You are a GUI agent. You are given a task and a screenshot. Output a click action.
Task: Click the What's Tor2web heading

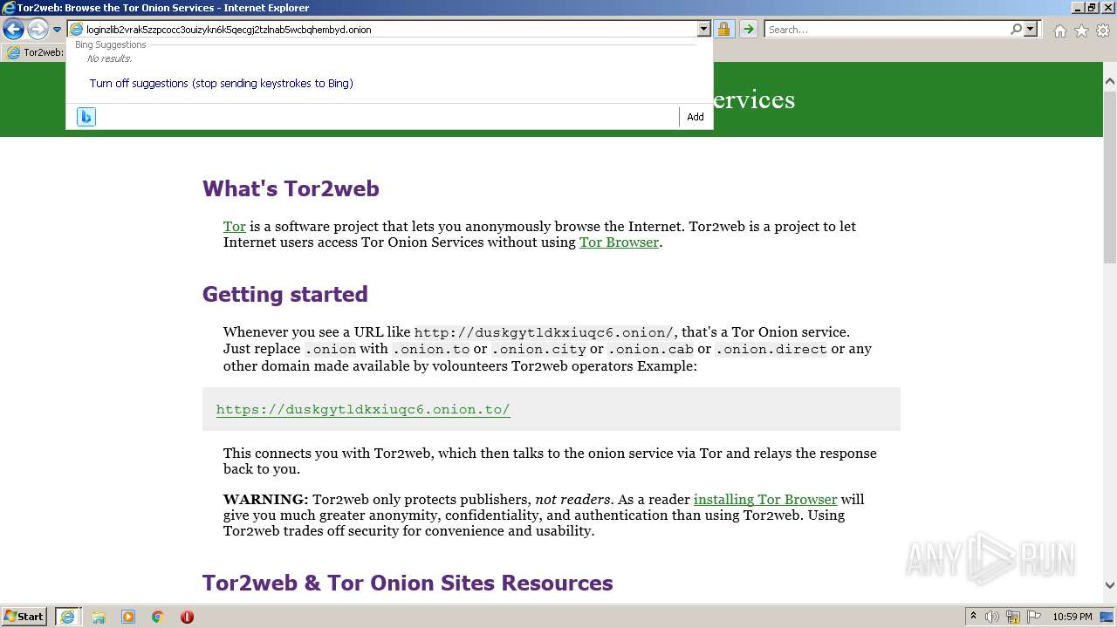(291, 188)
